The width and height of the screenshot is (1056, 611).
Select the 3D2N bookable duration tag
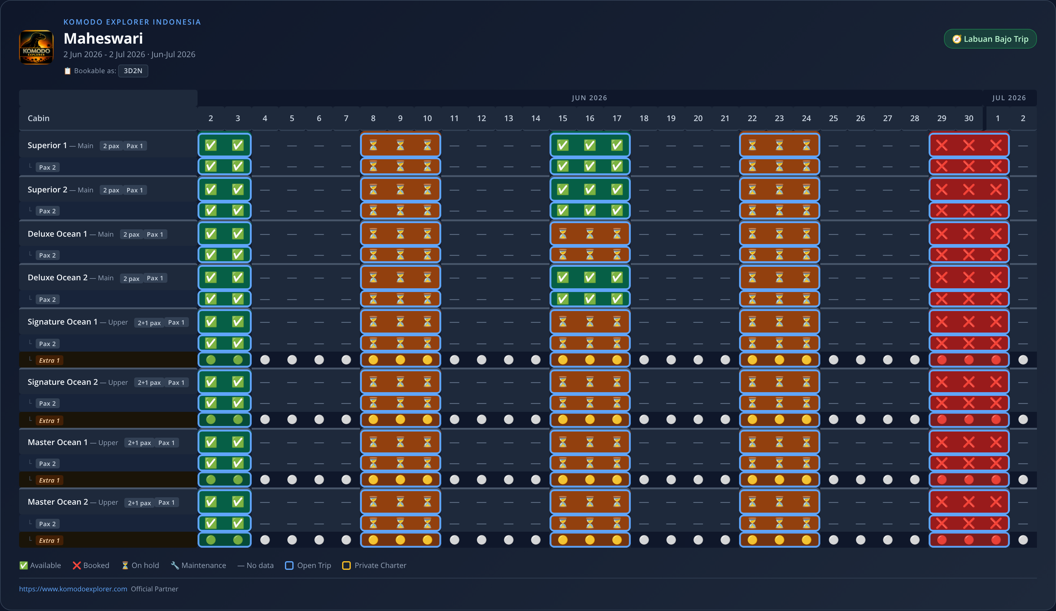click(133, 71)
